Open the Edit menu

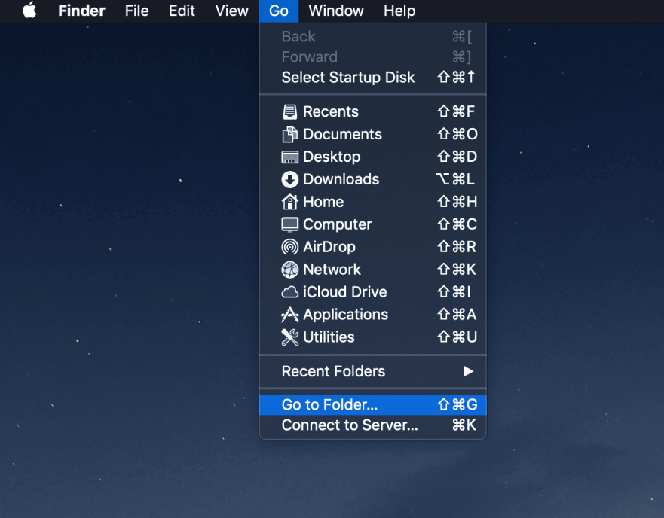click(x=182, y=11)
